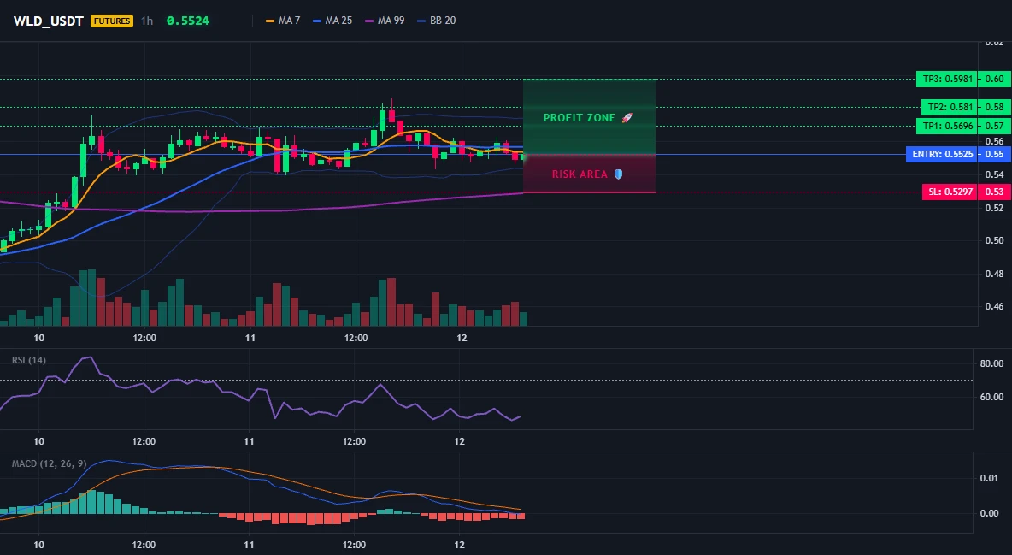Image resolution: width=1012 pixels, height=555 pixels.
Task: Click the FUTURES badge
Action: 112,21
